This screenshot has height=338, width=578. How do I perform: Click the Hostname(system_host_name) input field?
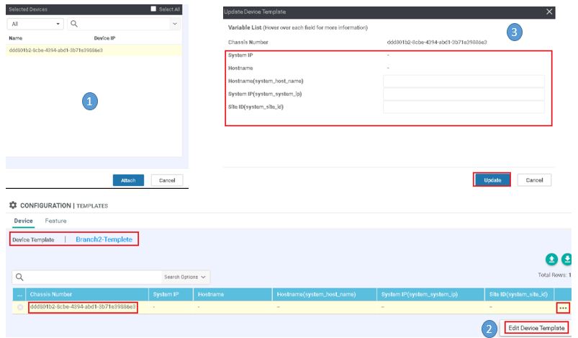point(464,81)
